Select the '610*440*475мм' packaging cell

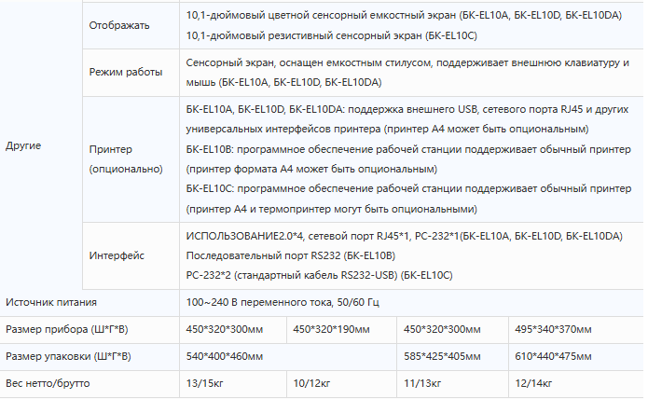click(x=575, y=356)
